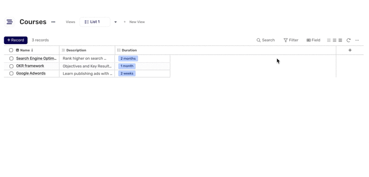Set the tall row density icon

click(340, 40)
